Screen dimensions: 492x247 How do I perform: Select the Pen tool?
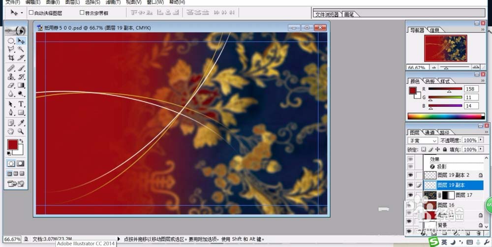click(11, 112)
